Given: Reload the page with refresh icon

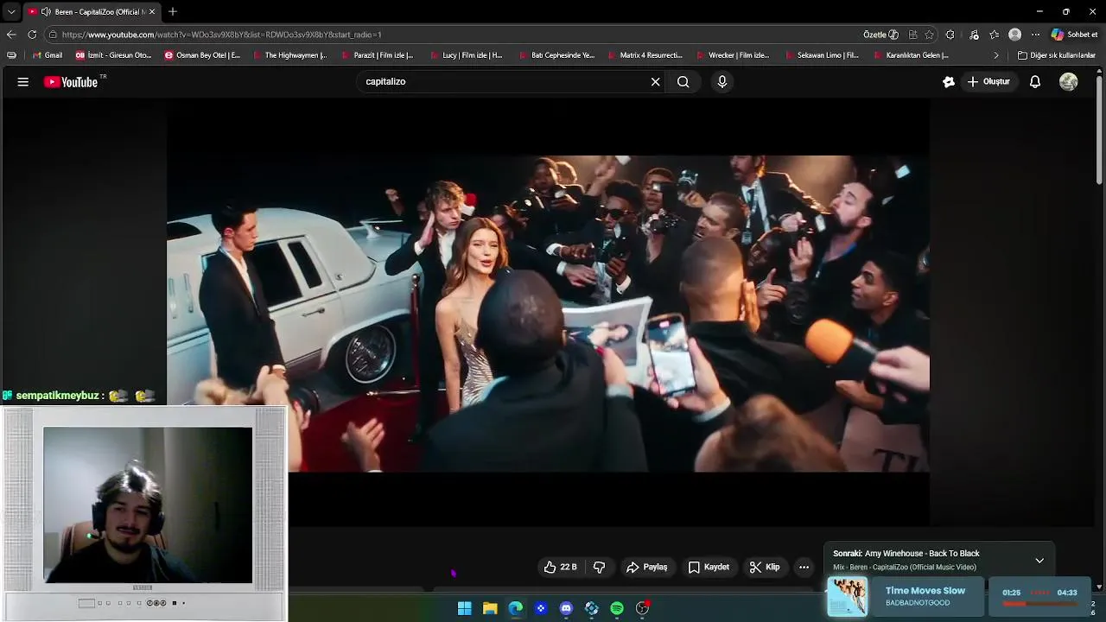Looking at the screenshot, I should (x=32, y=35).
